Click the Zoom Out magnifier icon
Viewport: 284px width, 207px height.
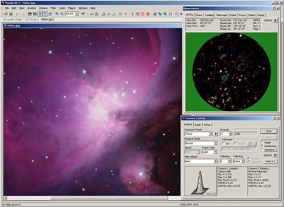[x=62, y=14]
